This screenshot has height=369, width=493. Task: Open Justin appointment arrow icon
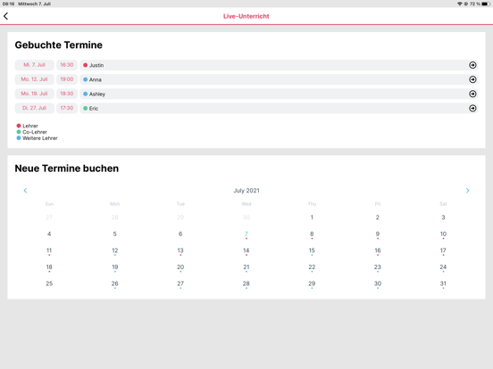[472, 65]
